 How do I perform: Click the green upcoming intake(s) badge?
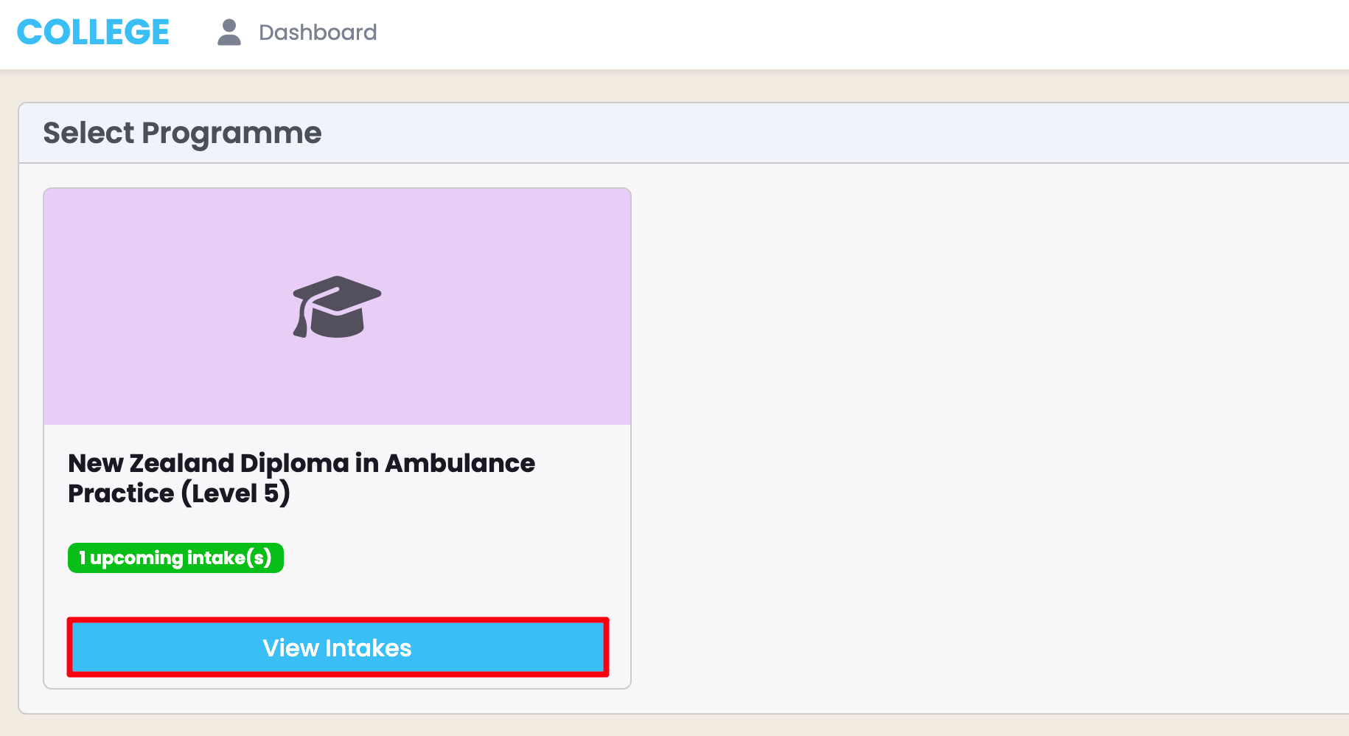[x=175, y=558]
